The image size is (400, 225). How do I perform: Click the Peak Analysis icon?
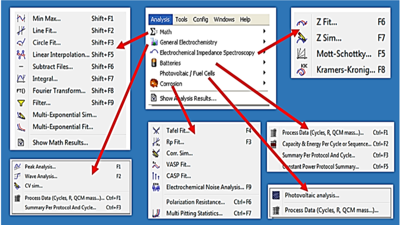[x=17, y=167]
